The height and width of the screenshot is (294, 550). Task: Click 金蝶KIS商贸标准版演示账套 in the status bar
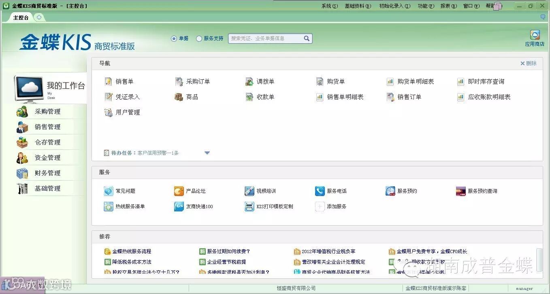point(436,288)
